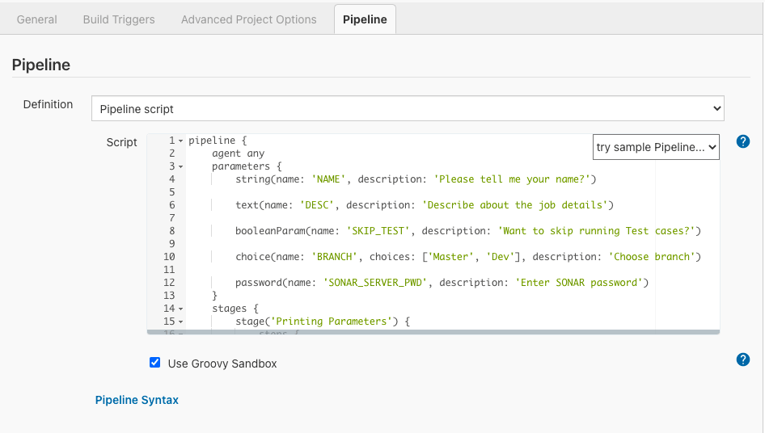
Task: Fold the parameters block at line 3
Action: [x=181, y=166]
